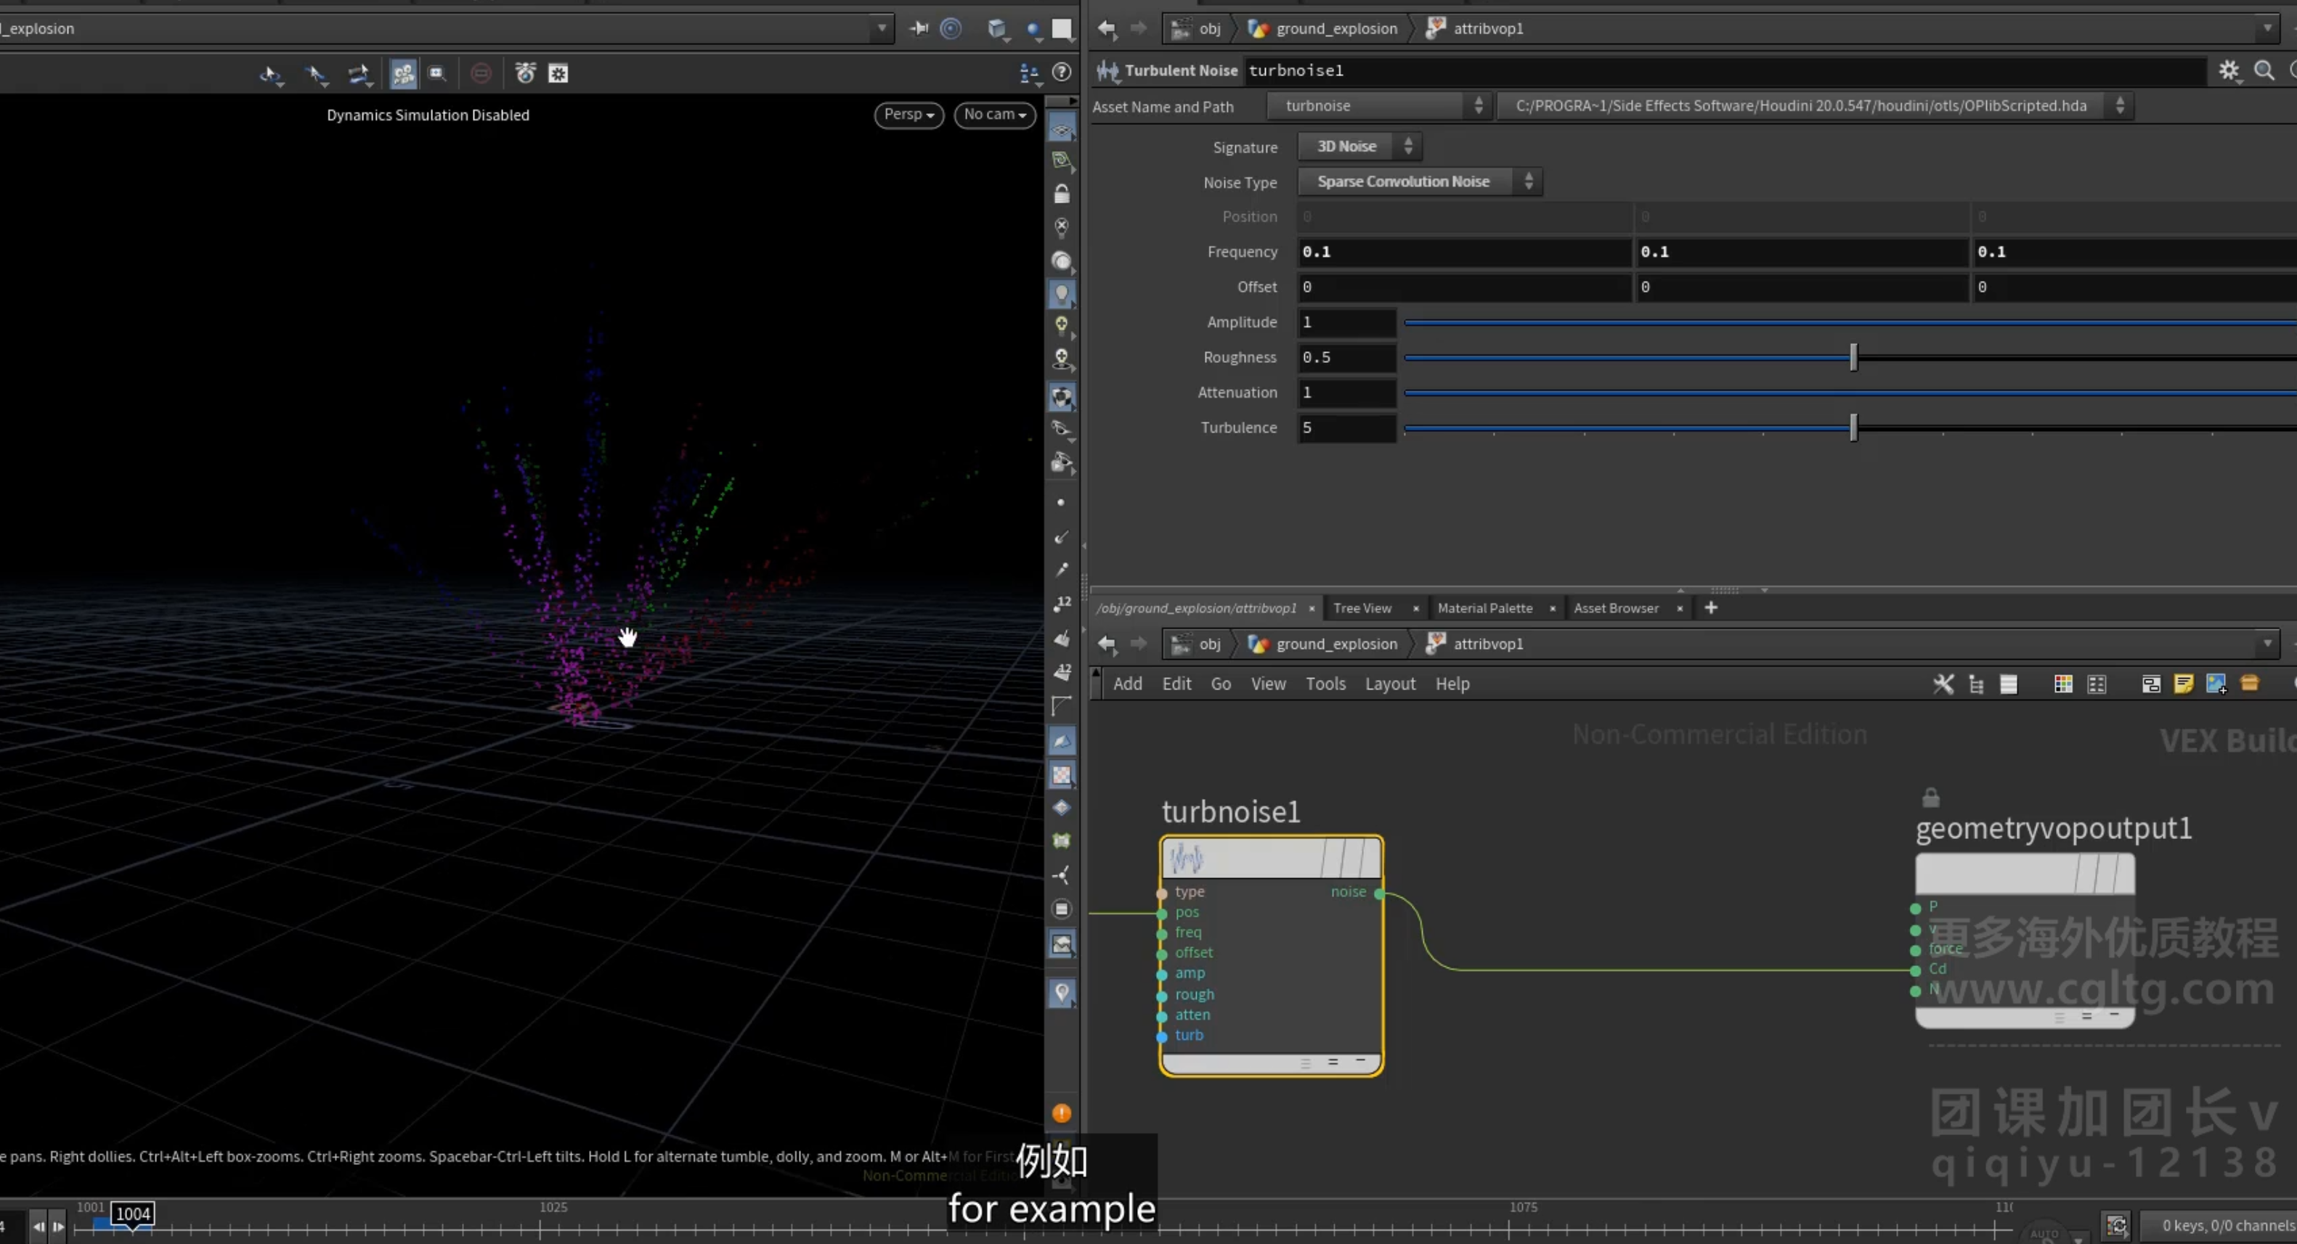
Task: Click the No cam camera button
Action: coord(994,115)
